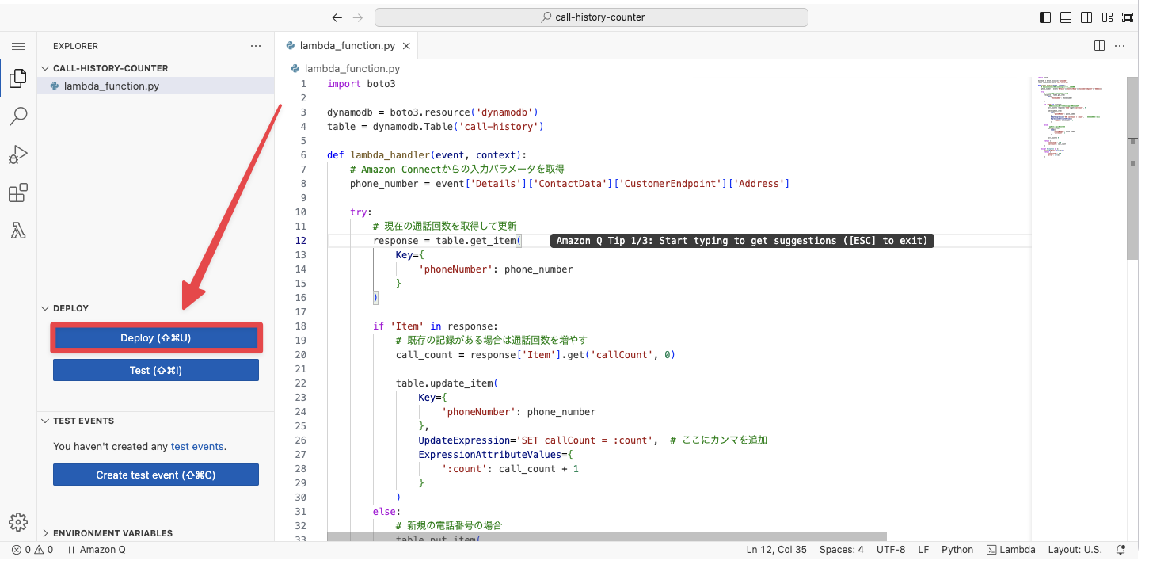Toggle the primary side bar layout
Screen dimensions: 1149x572
(x=1045, y=17)
